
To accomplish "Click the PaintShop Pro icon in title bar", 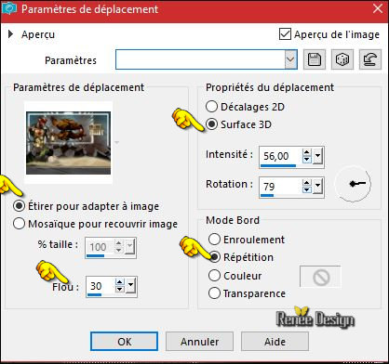I will pos(9,9).
